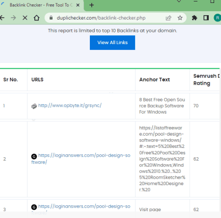Click the 'limited to top 10 Backlinks' notice
Screen dimensions: 221x218
112,31
